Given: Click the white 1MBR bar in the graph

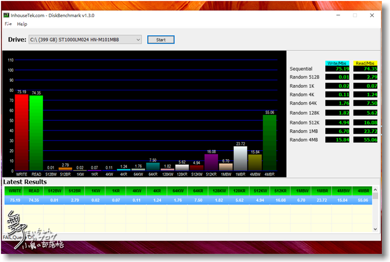Looking at the screenshot, I should coord(241,159).
